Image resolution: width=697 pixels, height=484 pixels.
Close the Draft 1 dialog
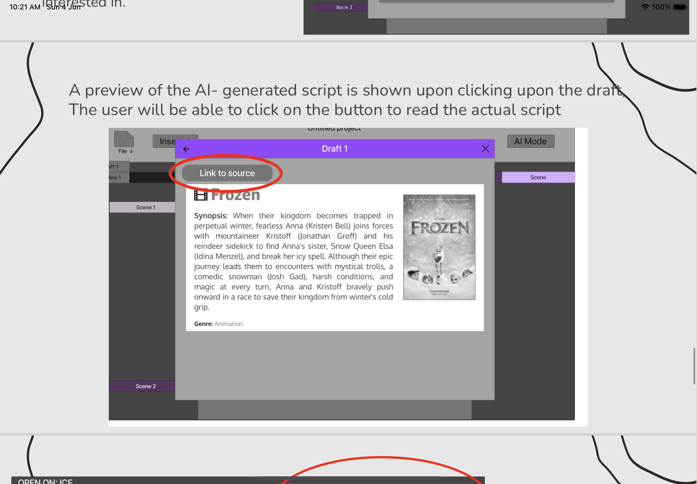tap(485, 149)
